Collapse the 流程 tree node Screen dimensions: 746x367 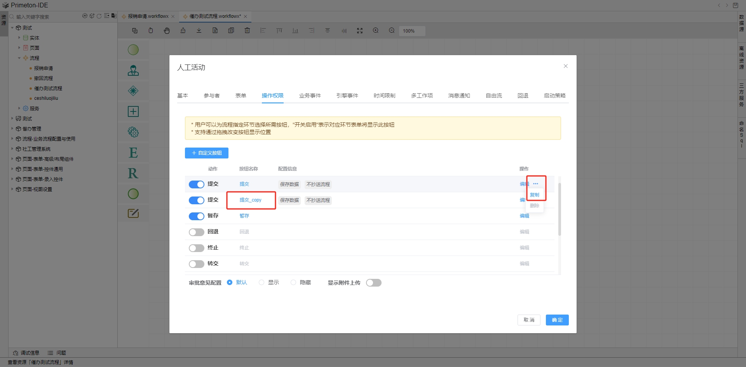click(19, 58)
